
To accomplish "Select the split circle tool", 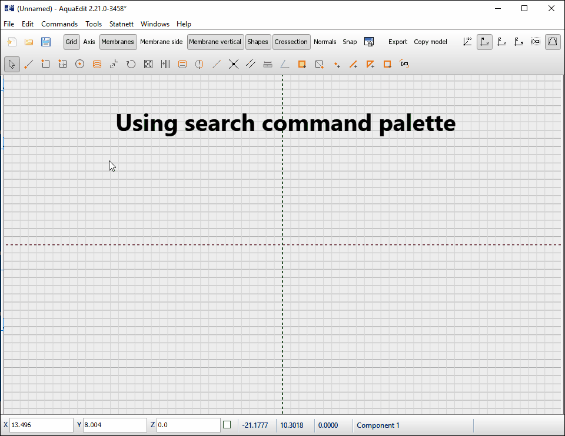I will pos(200,65).
